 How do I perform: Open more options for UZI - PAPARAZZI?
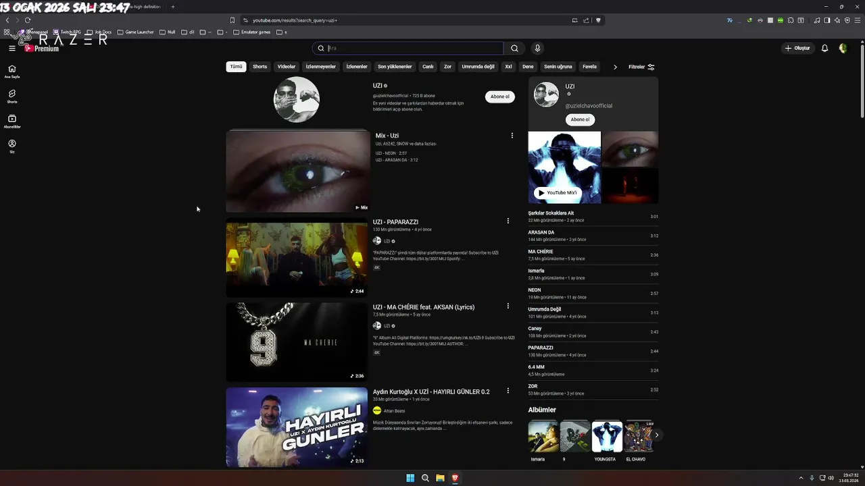[x=508, y=221]
